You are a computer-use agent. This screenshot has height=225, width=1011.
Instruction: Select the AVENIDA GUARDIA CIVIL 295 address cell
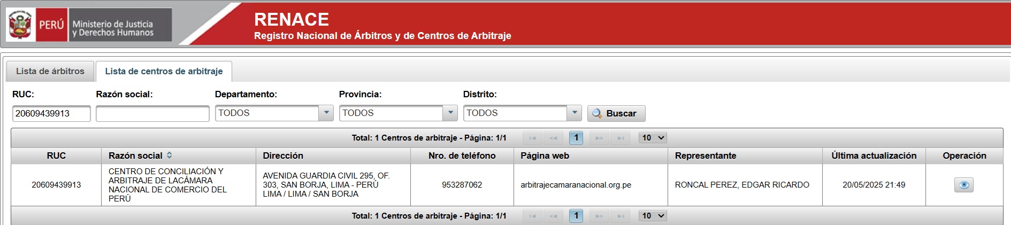[x=333, y=185]
